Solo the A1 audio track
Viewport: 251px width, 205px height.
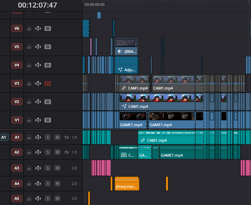coord(48,137)
